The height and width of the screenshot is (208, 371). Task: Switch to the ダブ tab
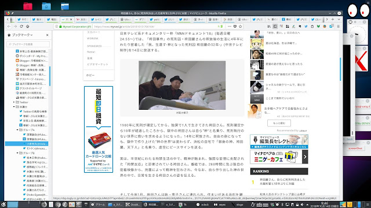click(x=140, y=19)
